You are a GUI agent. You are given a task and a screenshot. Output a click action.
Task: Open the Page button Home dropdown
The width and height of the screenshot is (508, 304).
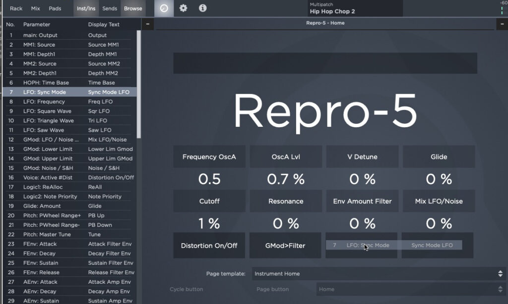pyautogui.click(x=410, y=289)
